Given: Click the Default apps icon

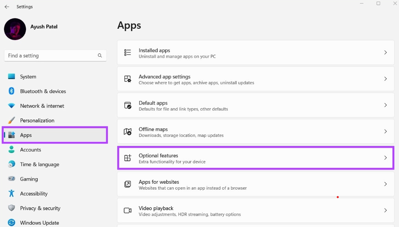Looking at the screenshot, I should pyautogui.click(x=128, y=105).
